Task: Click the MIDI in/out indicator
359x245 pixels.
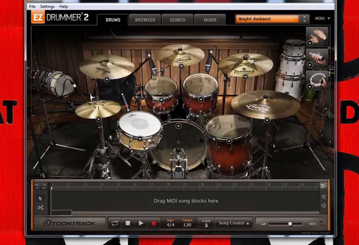Action: click(317, 224)
